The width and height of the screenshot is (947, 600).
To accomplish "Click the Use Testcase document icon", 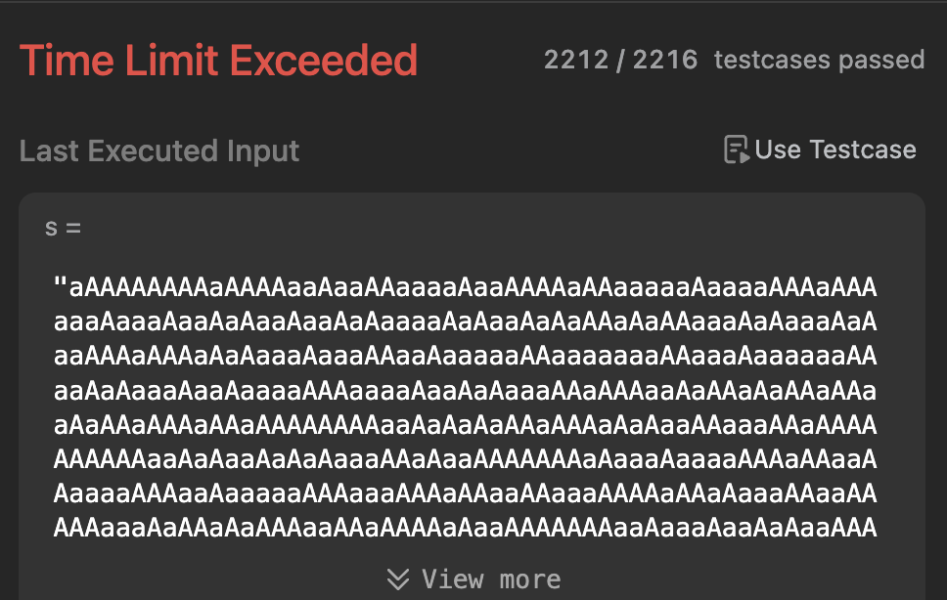I will [x=737, y=150].
